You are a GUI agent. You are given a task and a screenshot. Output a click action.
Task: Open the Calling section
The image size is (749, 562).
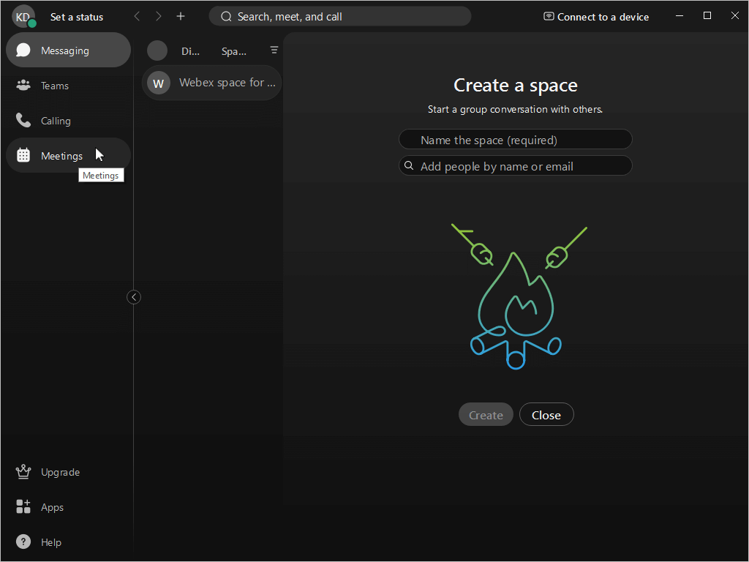[x=68, y=121]
